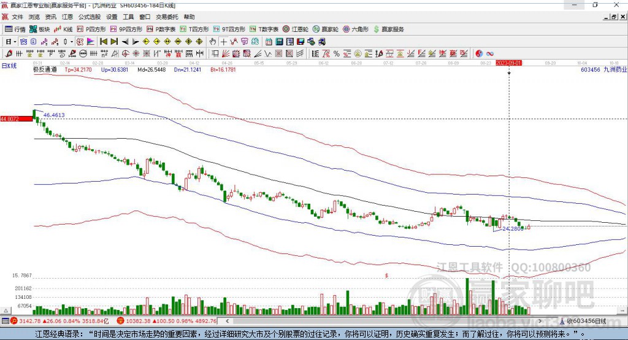Click the 603456 九洲药业 stock label

click(x=603, y=70)
